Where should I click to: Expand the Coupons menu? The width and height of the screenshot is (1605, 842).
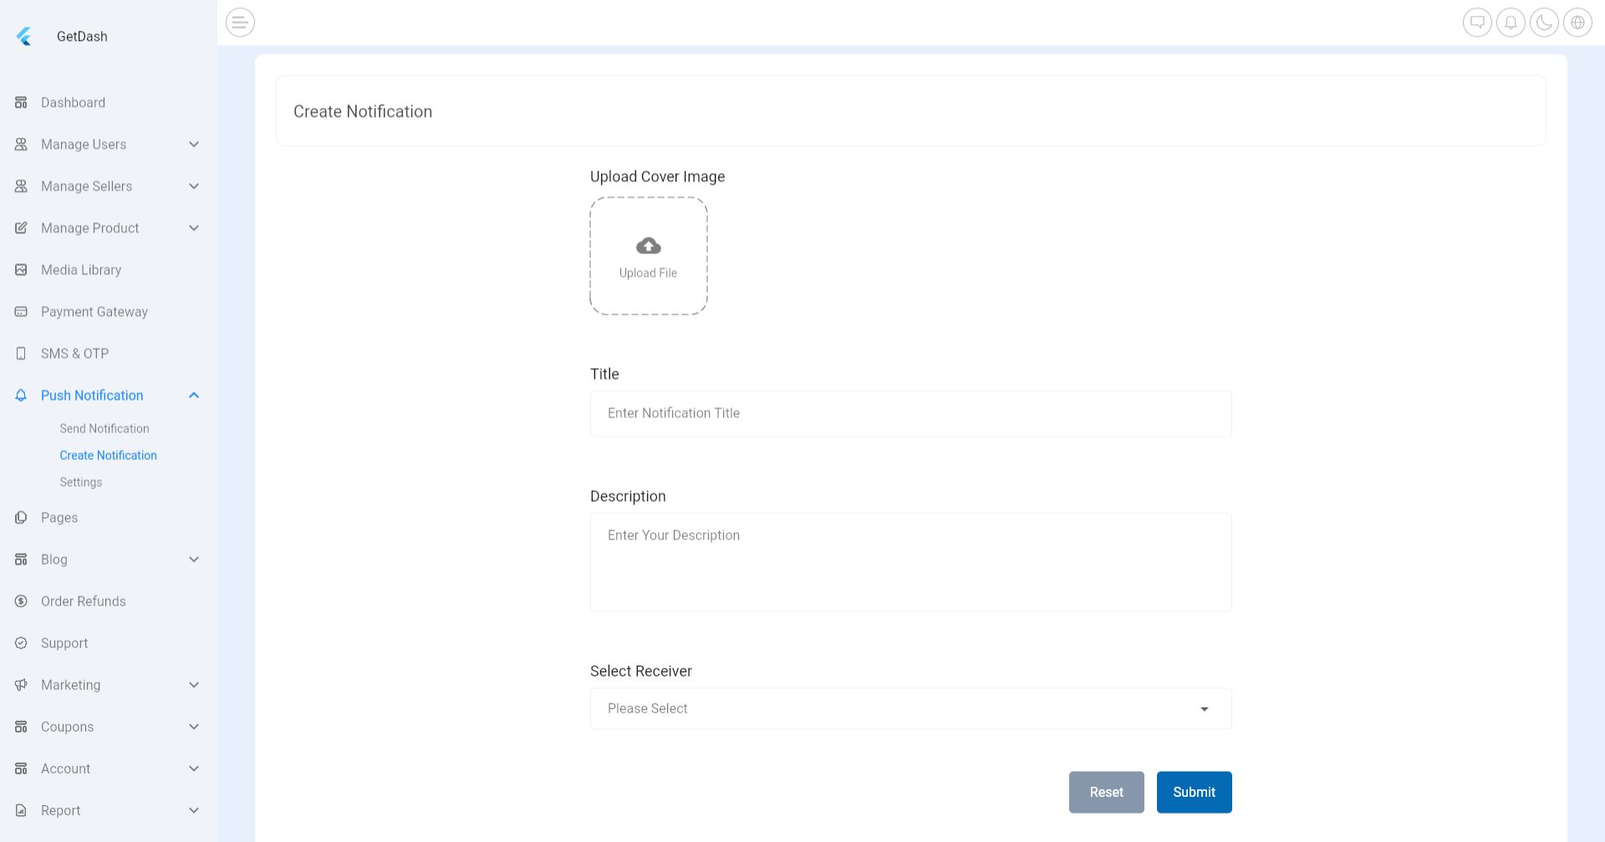(194, 727)
